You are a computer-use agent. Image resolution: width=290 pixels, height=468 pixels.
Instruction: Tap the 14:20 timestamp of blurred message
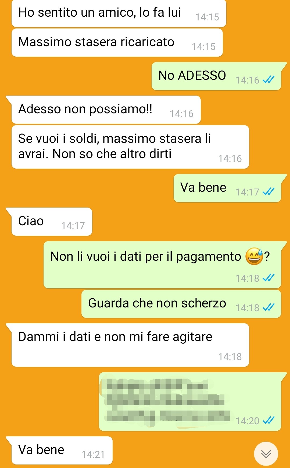pyautogui.click(x=247, y=420)
